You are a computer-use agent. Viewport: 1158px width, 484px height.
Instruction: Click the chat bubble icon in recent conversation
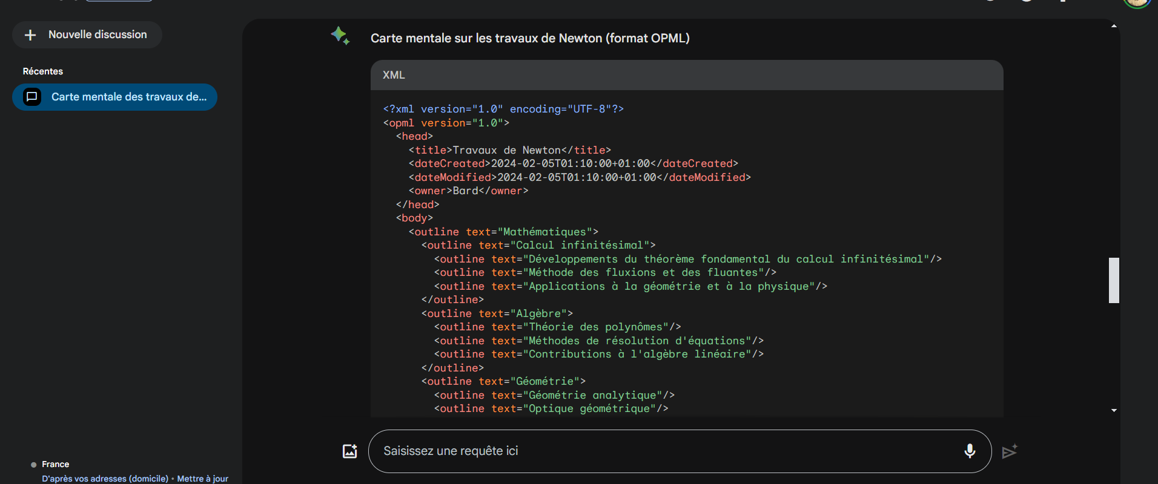point(32,97)
